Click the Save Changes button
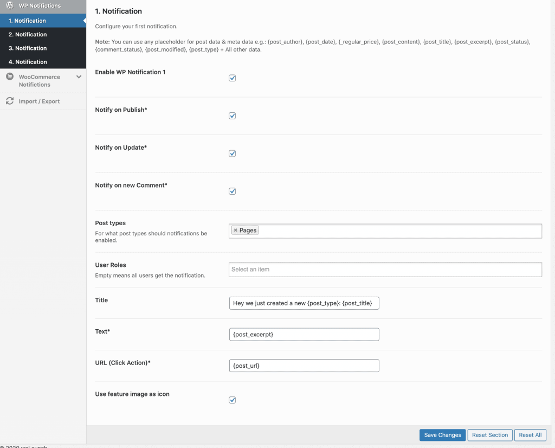This screenshot has width=555, height=448. click(442, 434)
